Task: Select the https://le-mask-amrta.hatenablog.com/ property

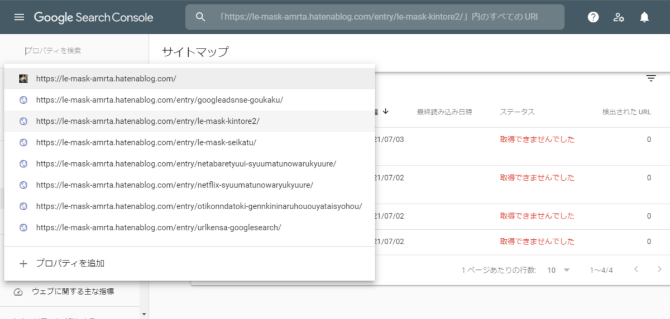Action: pyautogui.click(x=189, y=79)
